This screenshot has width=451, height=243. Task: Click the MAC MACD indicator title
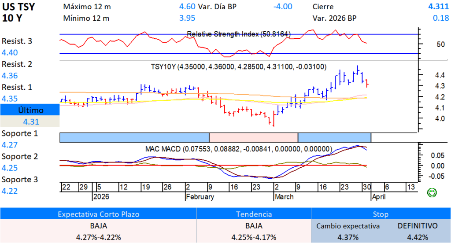tap(238, 149)
